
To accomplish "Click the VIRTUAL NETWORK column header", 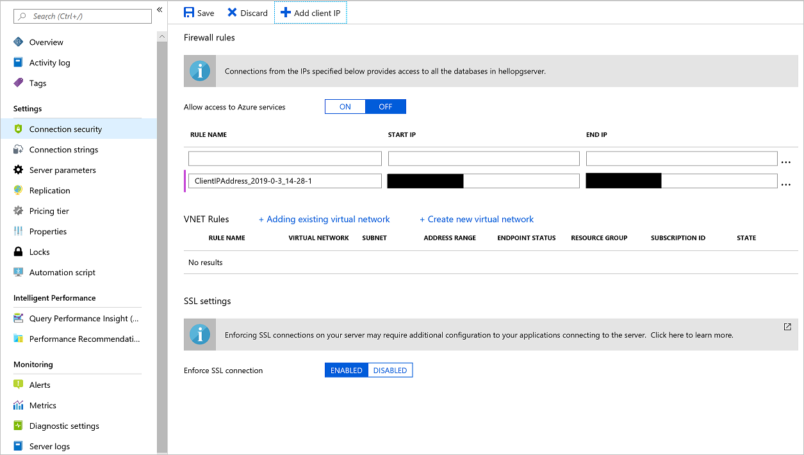I will point(318,238).
